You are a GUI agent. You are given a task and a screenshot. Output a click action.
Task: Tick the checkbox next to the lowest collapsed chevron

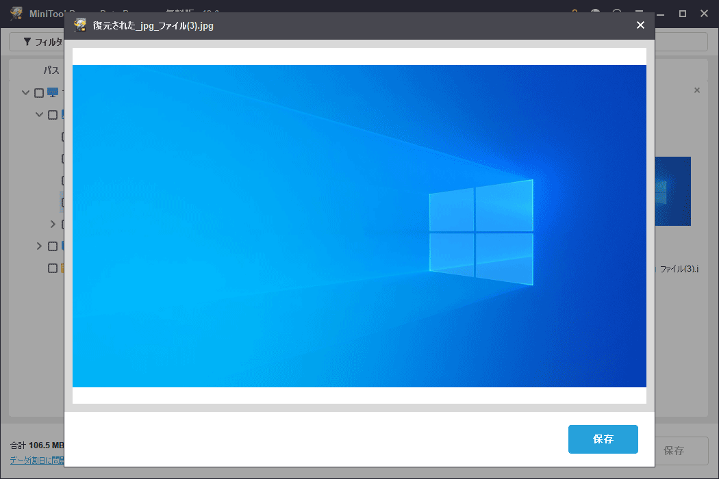click(x=53, y=246)
